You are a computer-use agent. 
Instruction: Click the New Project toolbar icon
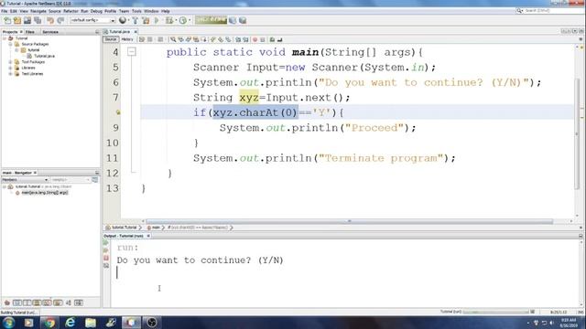[x=17, y=20]
